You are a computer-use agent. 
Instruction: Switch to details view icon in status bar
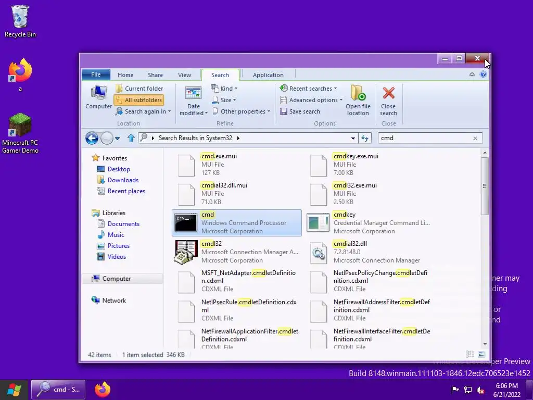click(470, 354)
